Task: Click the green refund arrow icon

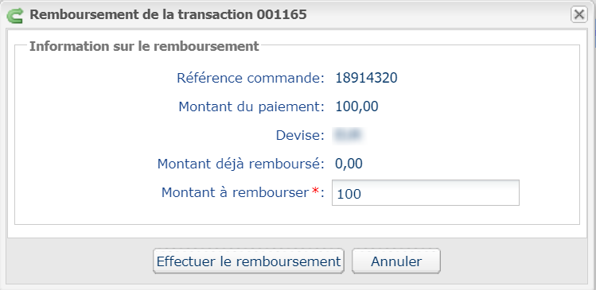Action: (x=15, y=15)
